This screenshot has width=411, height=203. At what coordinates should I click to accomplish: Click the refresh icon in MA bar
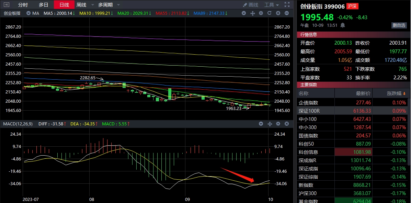coord(270,13)
